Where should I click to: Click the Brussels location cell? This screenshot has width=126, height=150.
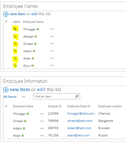pyautogui.click(x=104, y=128)
